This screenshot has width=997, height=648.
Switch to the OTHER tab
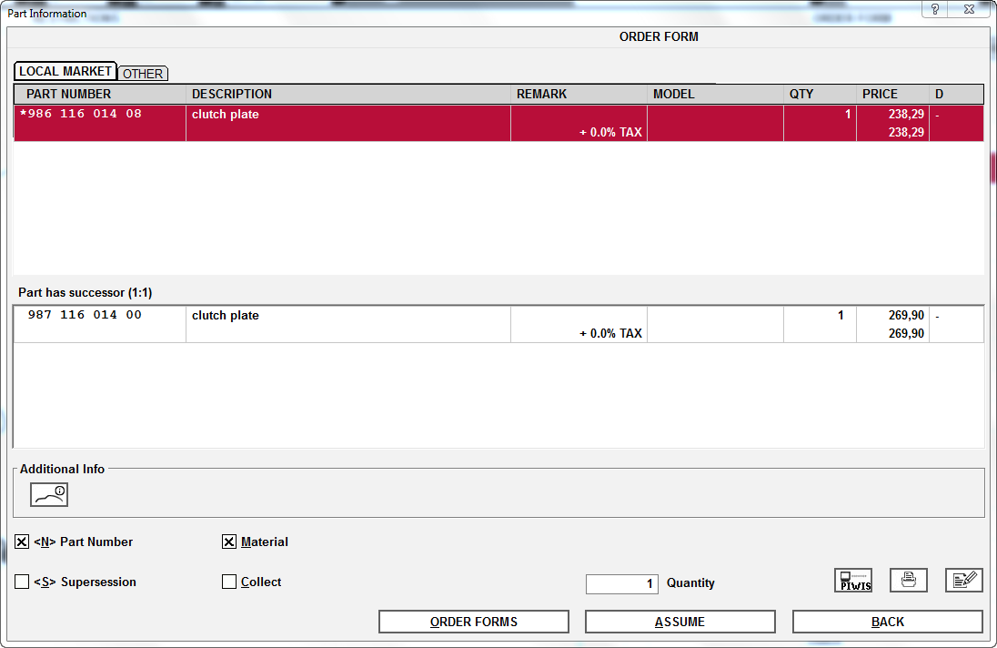(143, 74)
